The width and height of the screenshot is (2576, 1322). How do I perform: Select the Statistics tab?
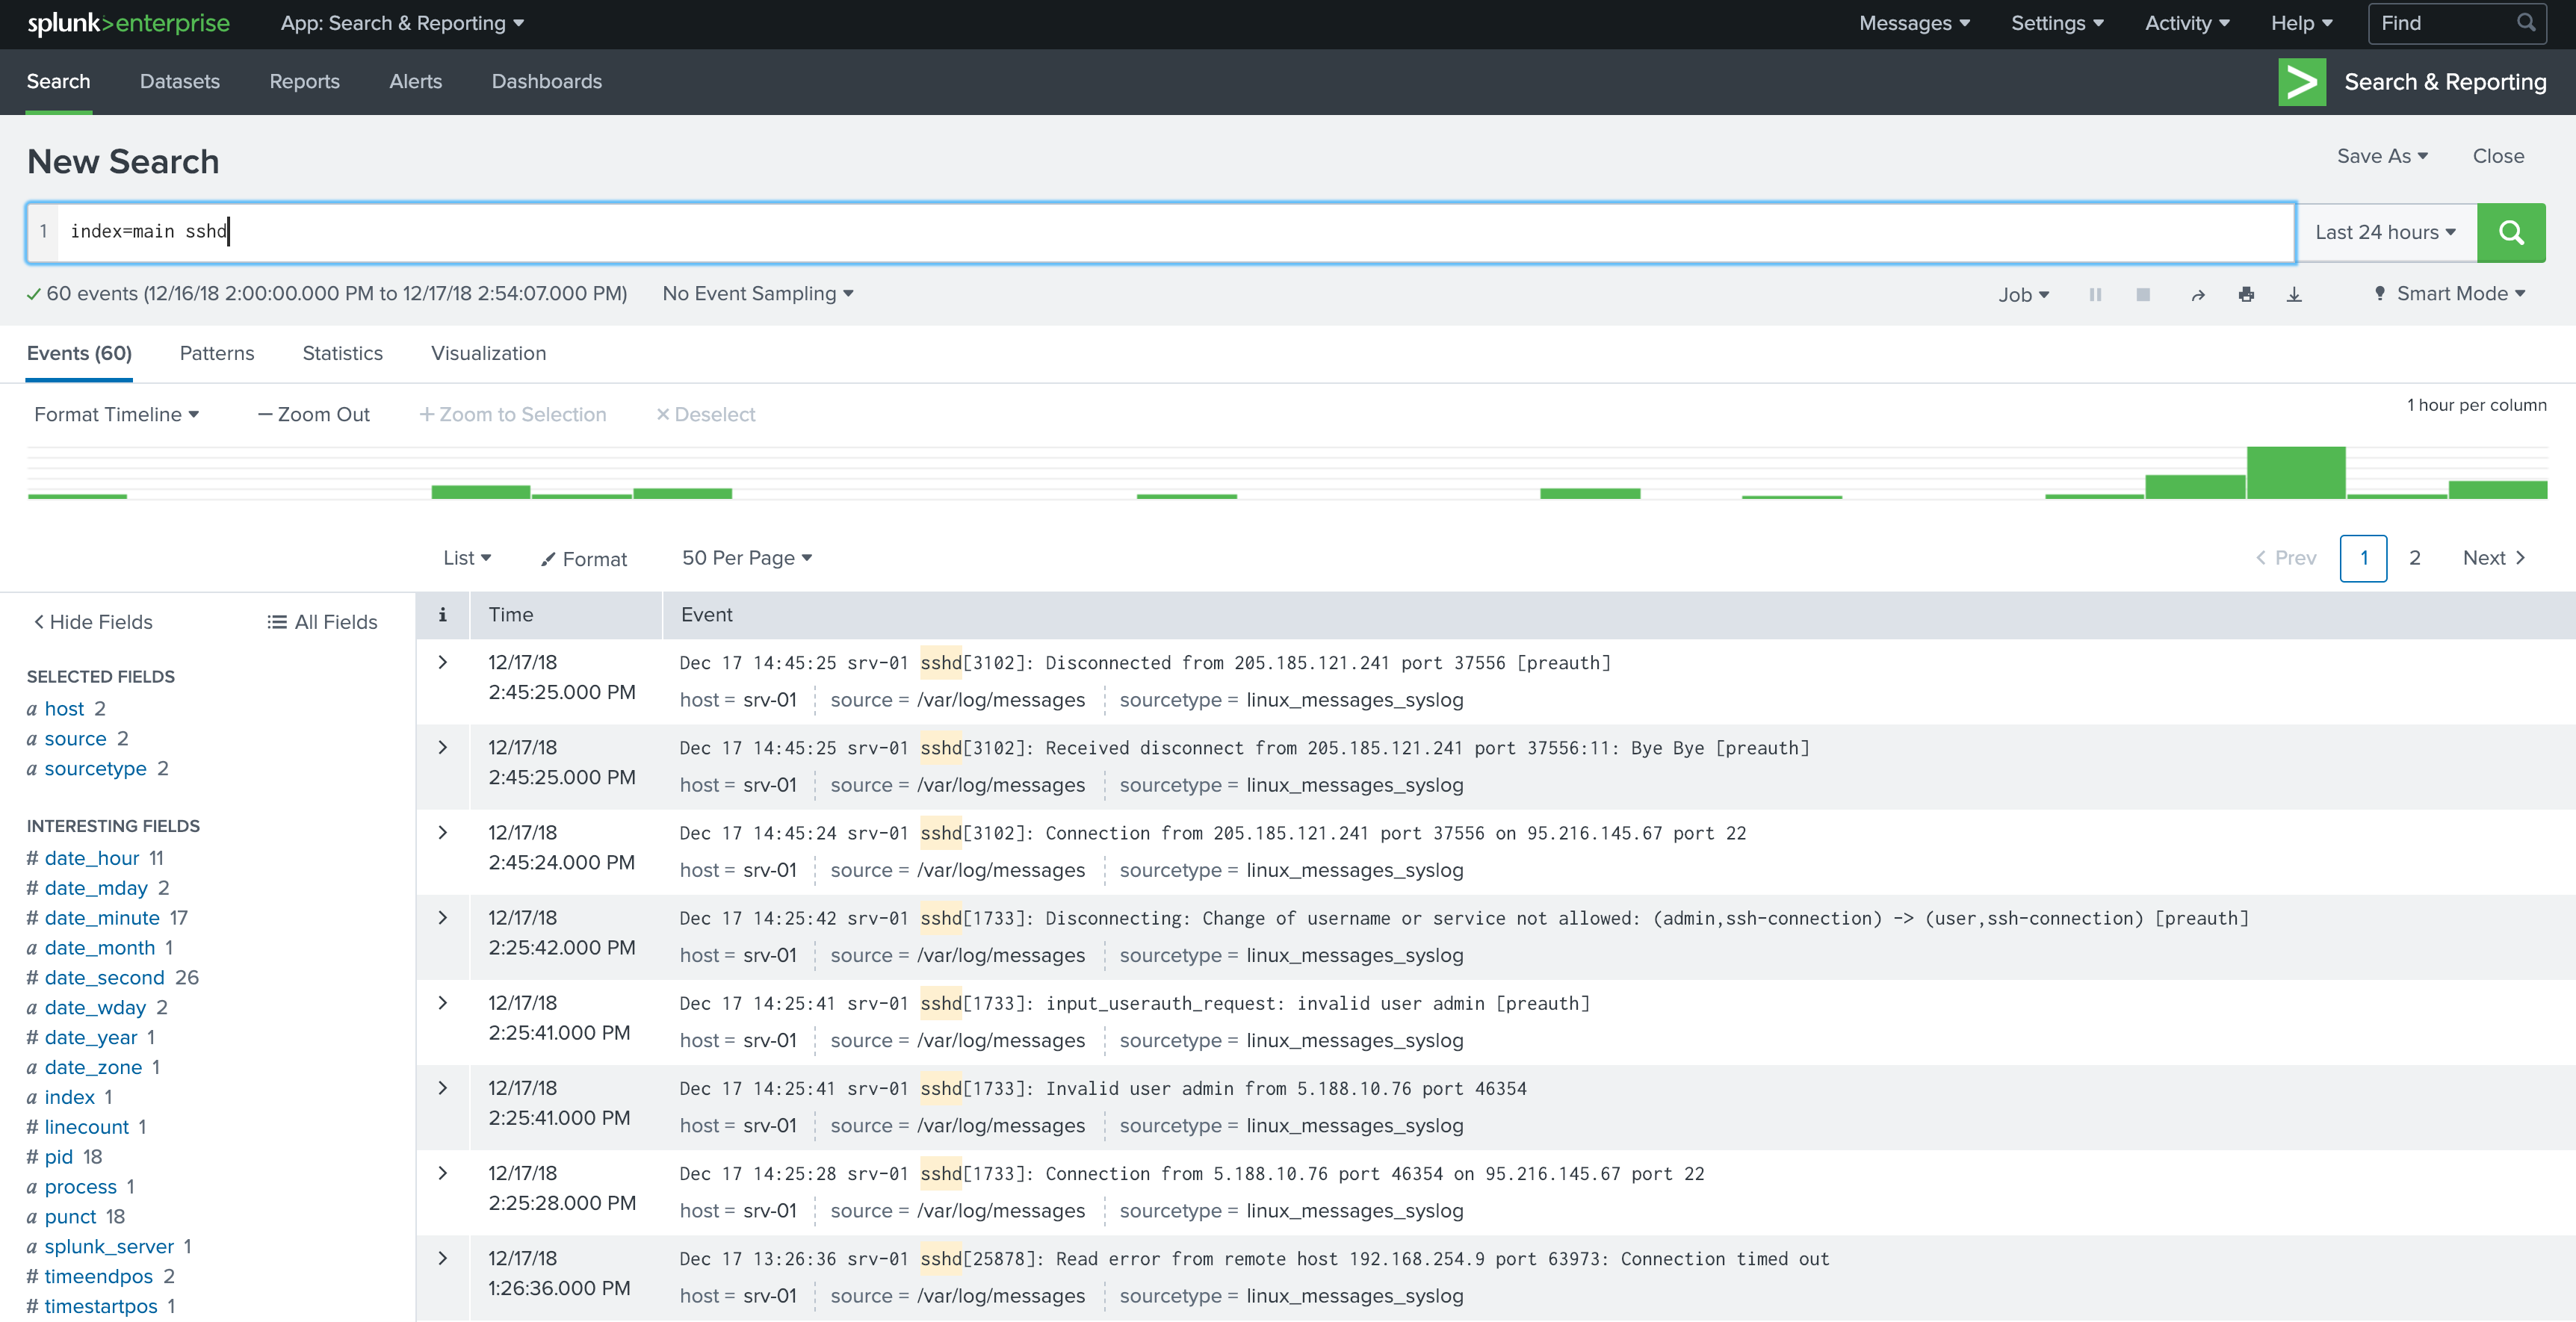point(342,353)
